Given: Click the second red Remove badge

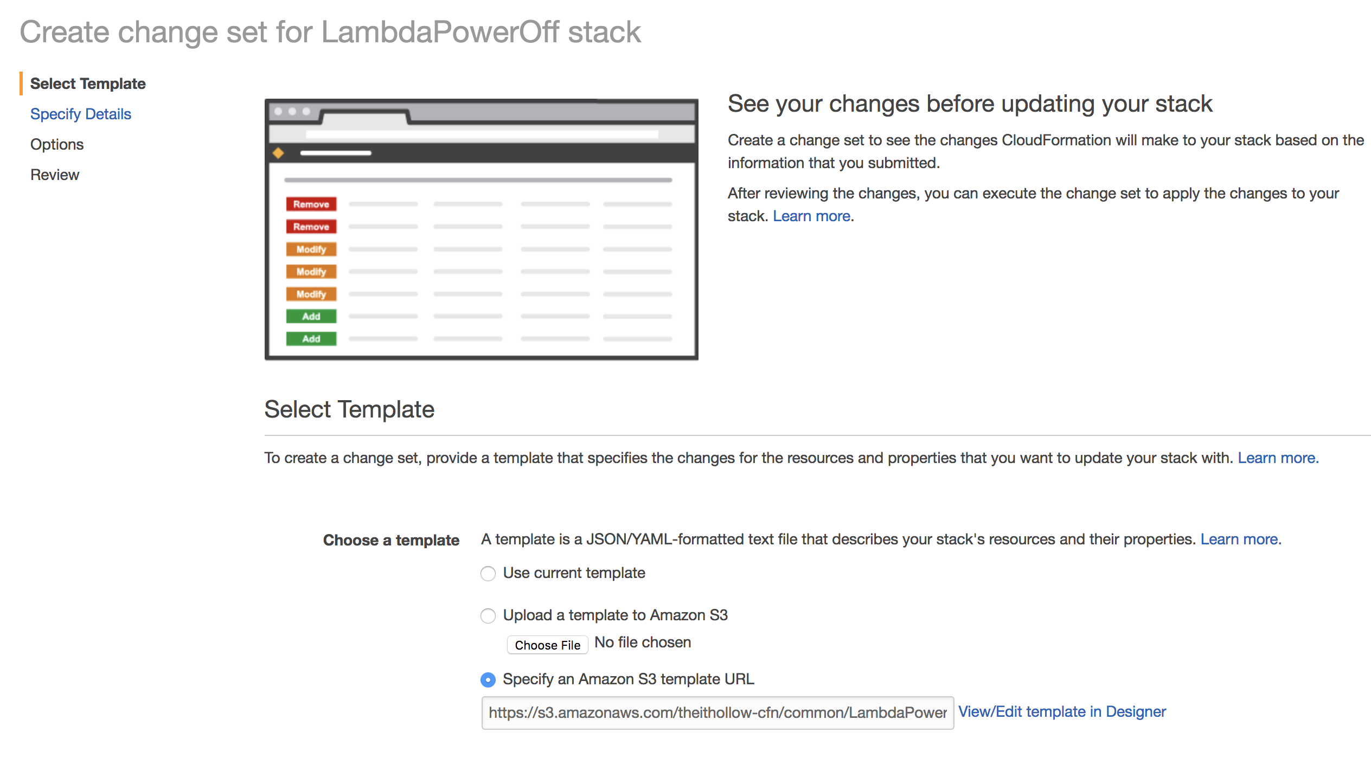Looking at the screenshot, I should pos(311,227).
